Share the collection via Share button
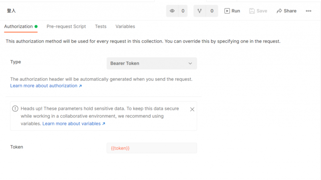This screenshot has height=180, width=321. coord(287,11)
